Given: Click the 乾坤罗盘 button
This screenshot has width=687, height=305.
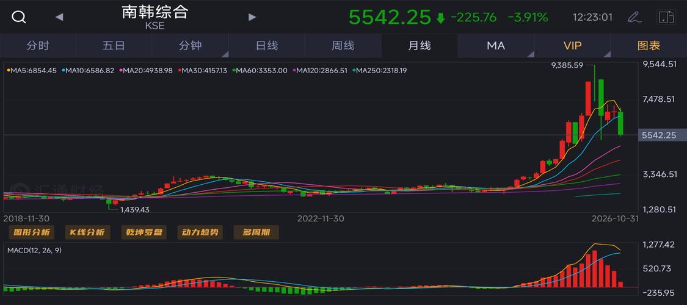Looking at the screenshot, I should point(144,232).
